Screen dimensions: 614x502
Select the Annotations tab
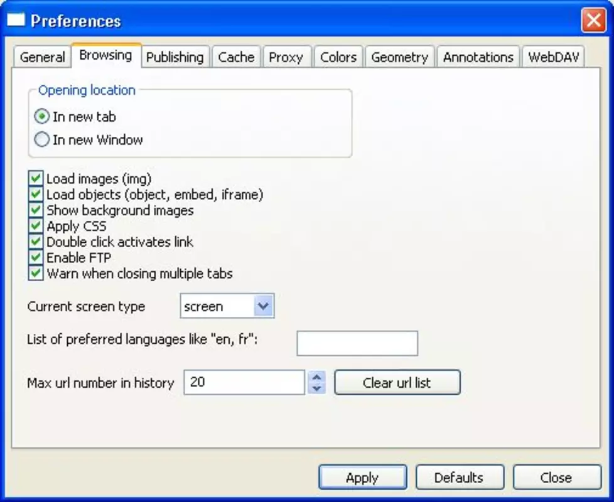(478, 57)
